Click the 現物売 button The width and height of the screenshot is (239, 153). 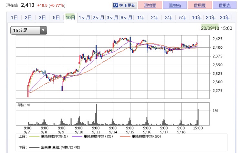tap(175, 5)
